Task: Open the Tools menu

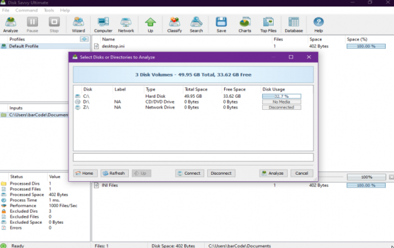Action: pyautogui.click(x=49, y=10)
